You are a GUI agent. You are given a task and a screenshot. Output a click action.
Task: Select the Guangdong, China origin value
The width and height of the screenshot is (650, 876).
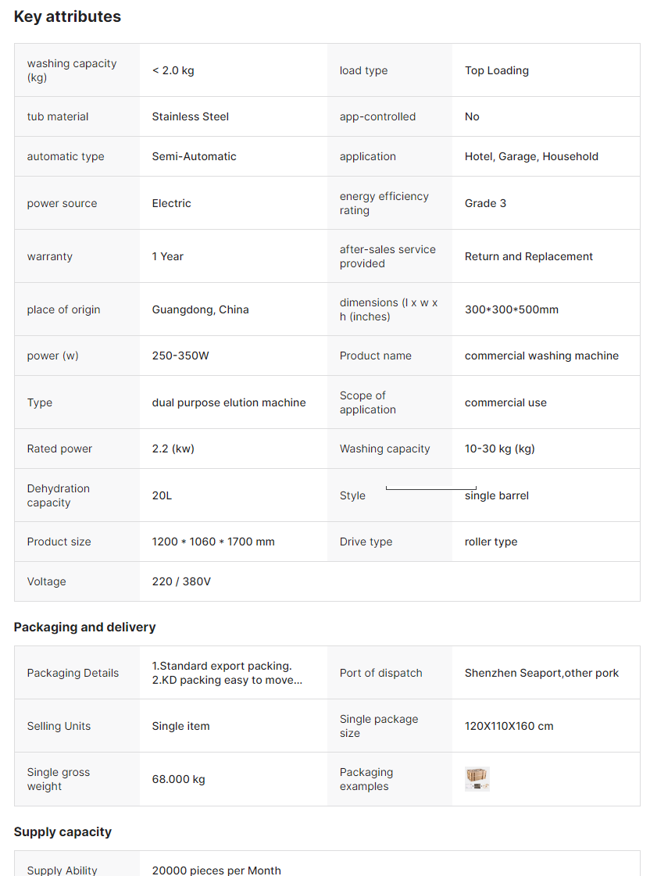(200, 309)
